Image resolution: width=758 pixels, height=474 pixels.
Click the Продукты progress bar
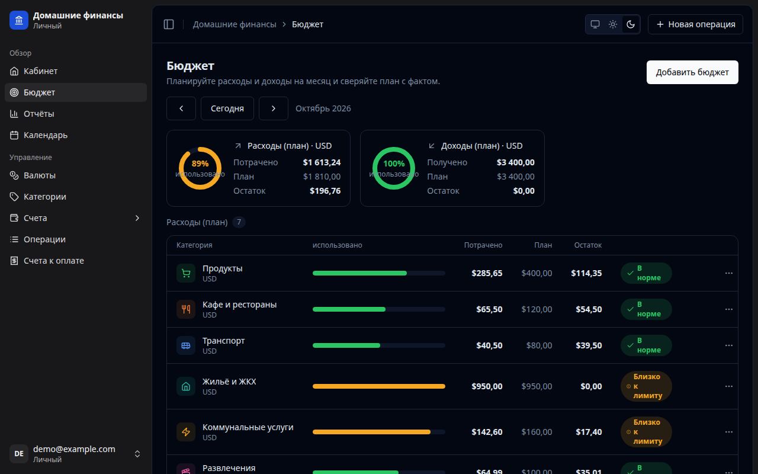pos(379,273)
